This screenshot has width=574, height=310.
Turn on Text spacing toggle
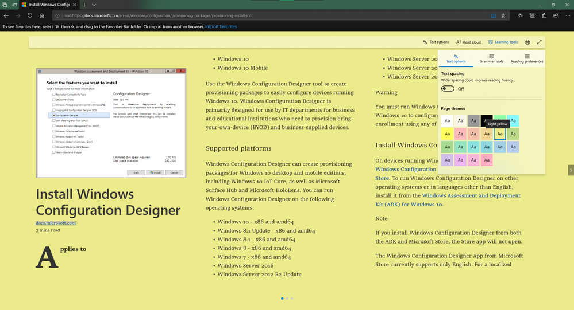448,89
